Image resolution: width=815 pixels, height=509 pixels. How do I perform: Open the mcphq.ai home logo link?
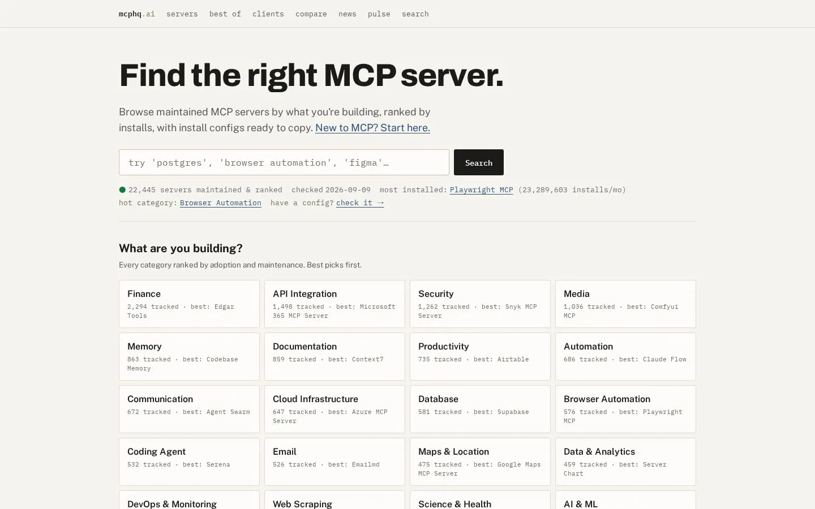pyautogui.click(x=136, y=14)
